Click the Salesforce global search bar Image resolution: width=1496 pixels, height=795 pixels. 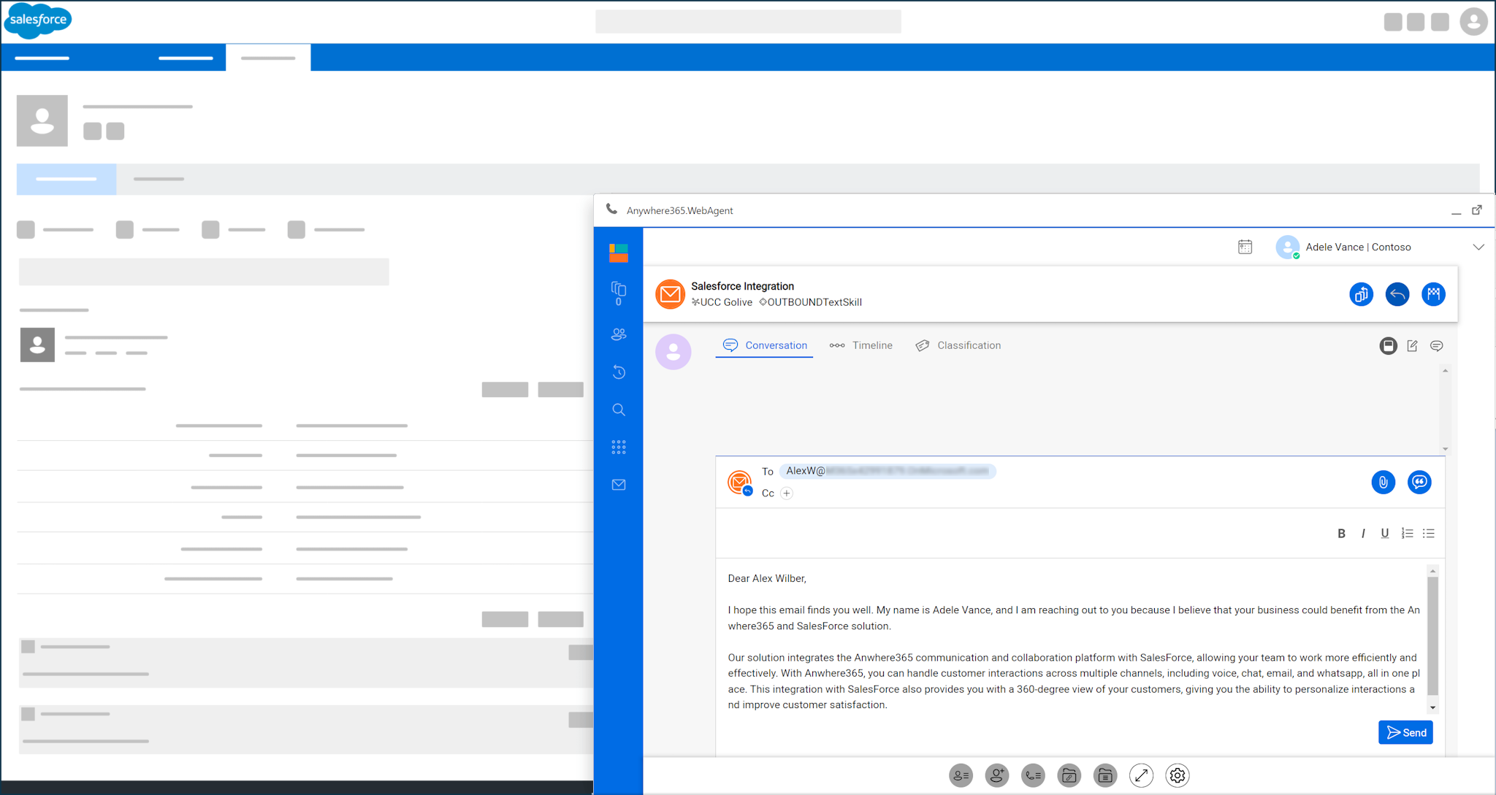(x=748, y=22)
